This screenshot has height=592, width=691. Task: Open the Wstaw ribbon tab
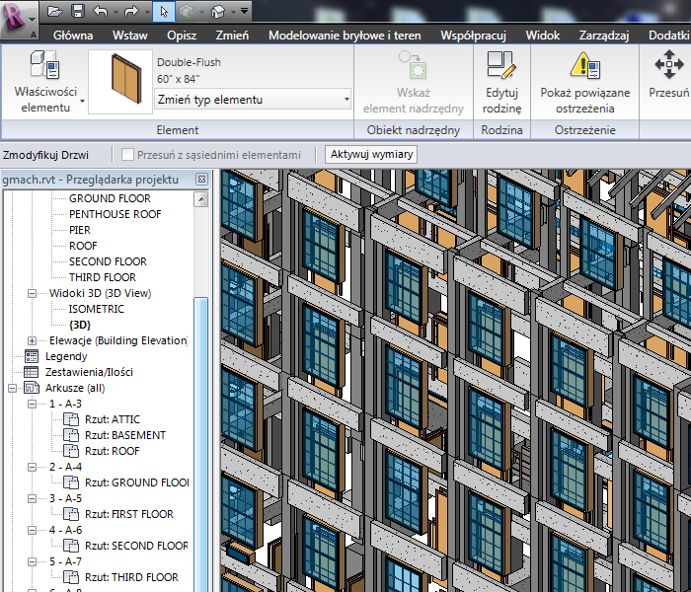coord(129,36)
